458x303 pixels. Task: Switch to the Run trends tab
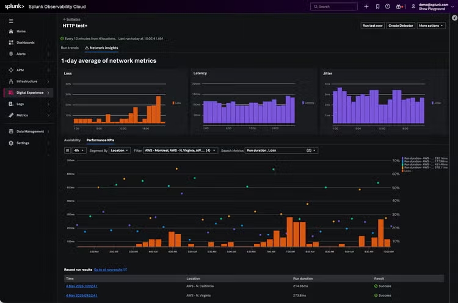70,48
